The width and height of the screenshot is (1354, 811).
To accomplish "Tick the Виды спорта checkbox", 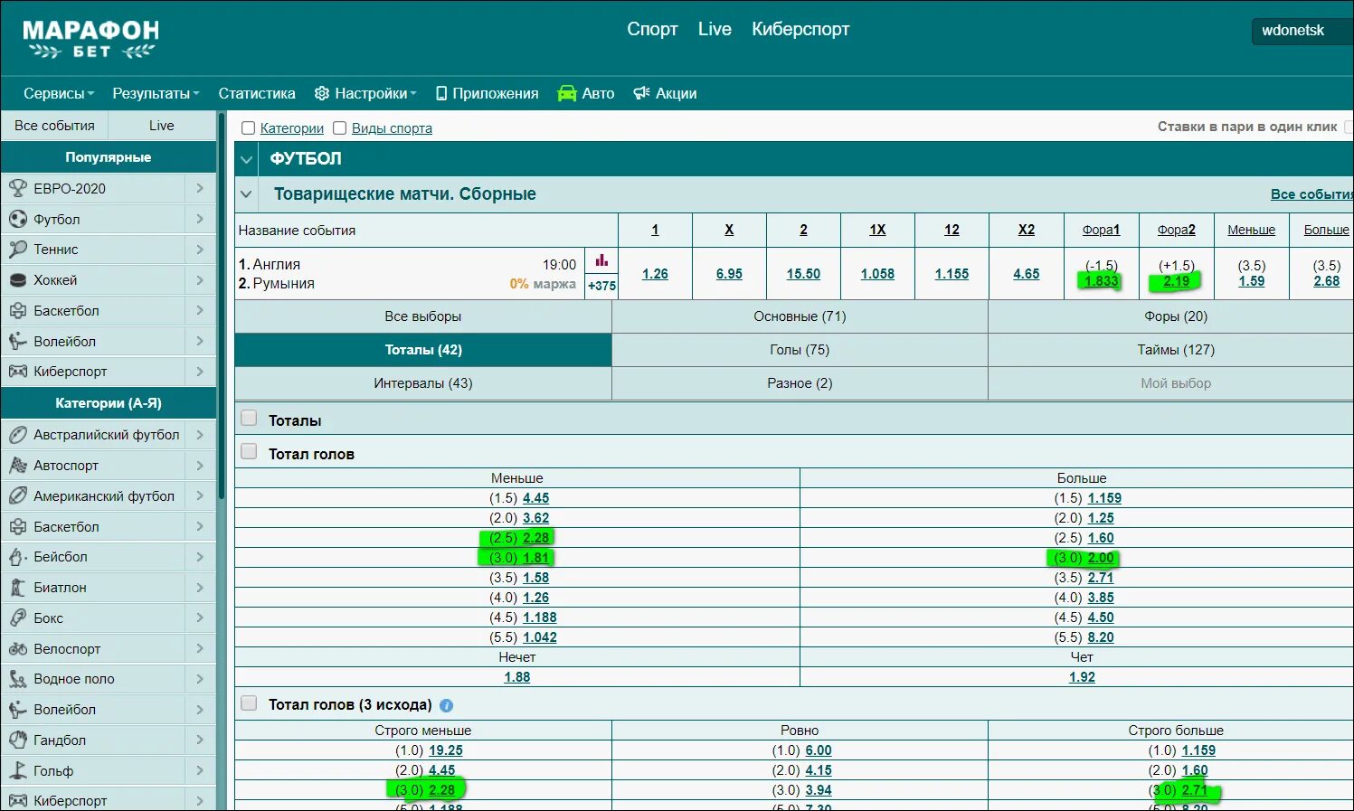I will pos(340,128).
